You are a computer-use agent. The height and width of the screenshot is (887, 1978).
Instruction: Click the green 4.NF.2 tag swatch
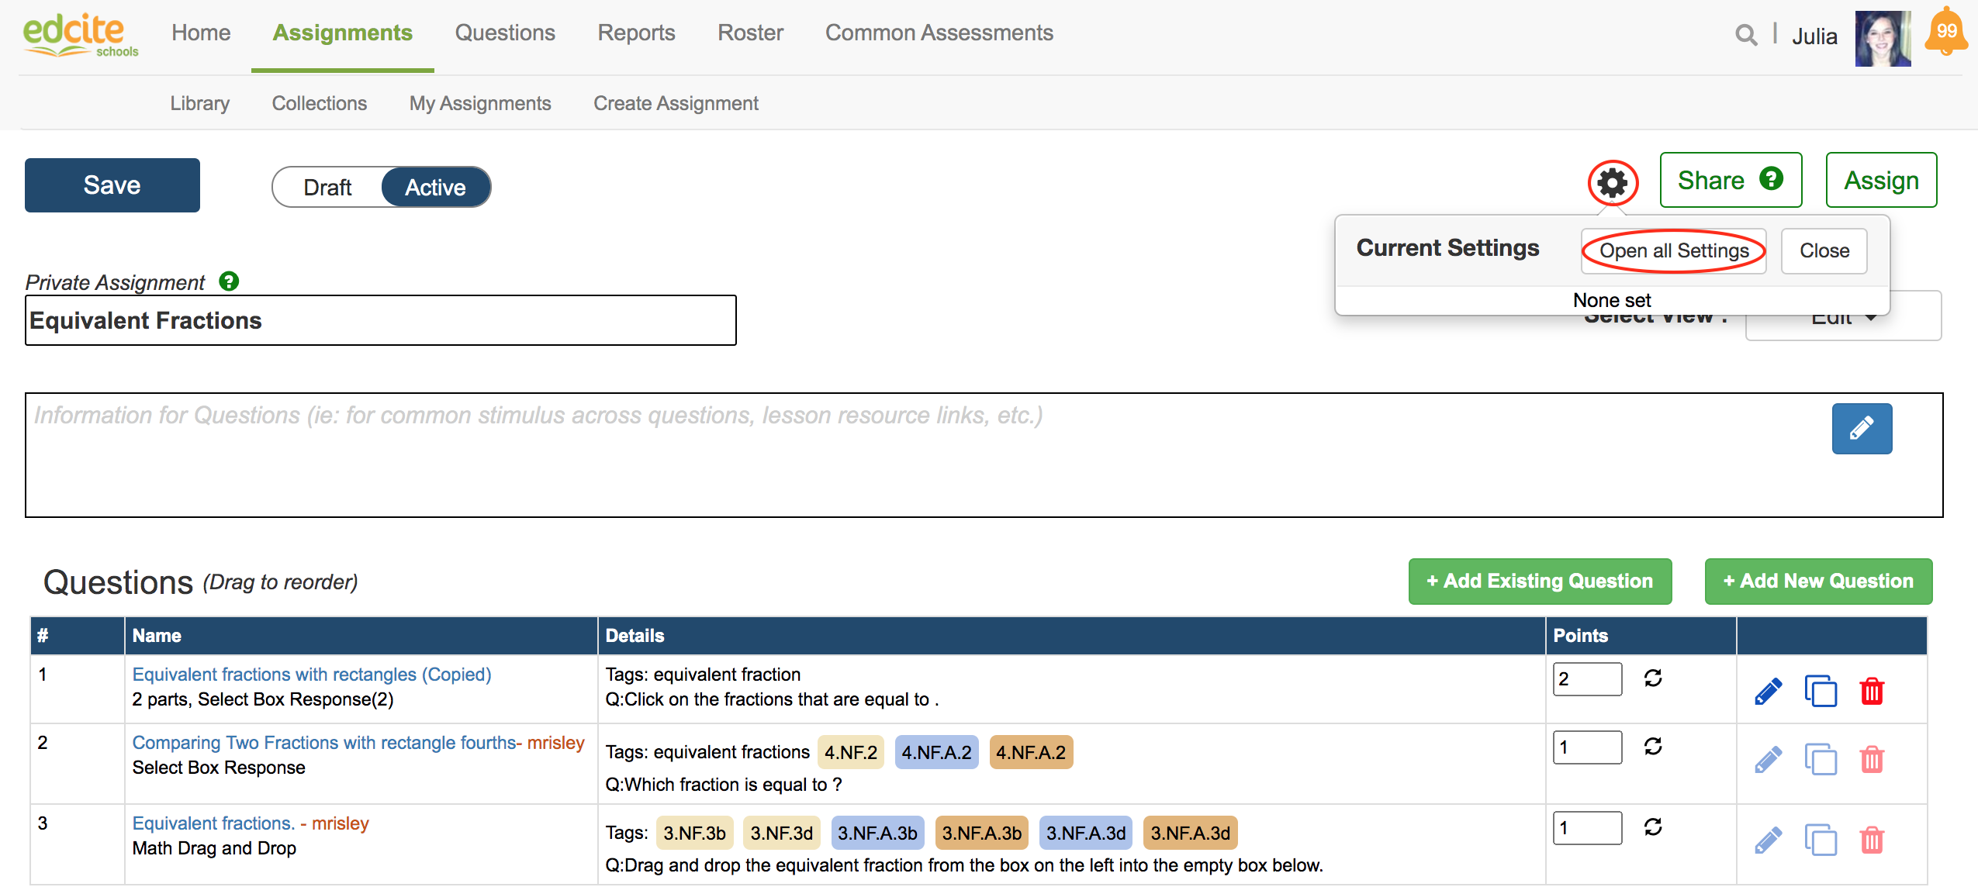(850, 752)
